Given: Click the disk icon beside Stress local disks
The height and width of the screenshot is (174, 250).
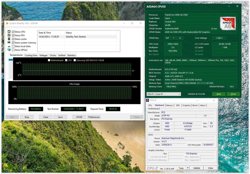Looking at the screenshot, I should 9,46.
